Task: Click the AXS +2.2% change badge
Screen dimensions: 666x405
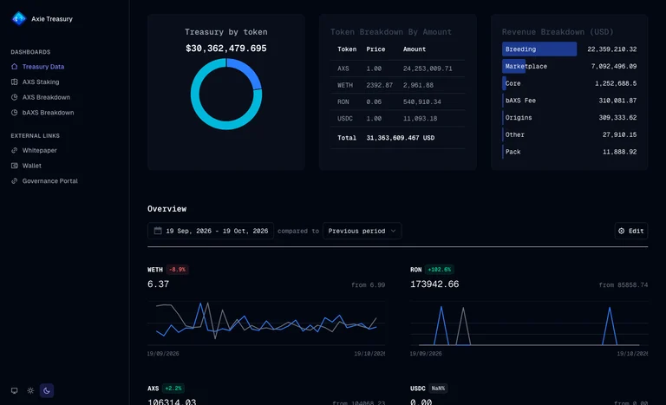Action: (173, 388)
